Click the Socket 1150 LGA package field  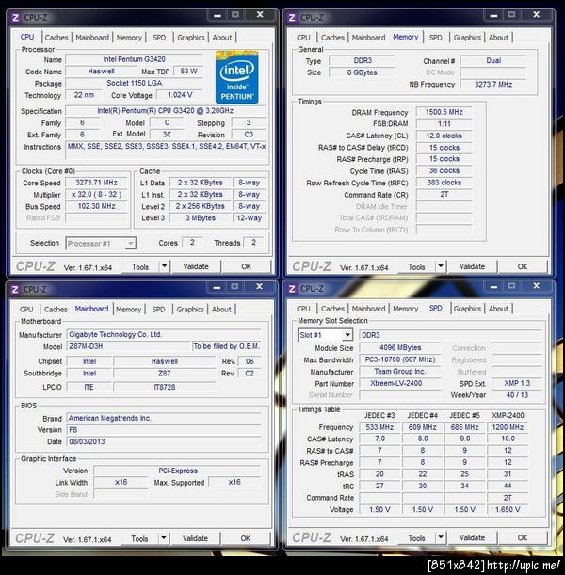click(134, 83)
